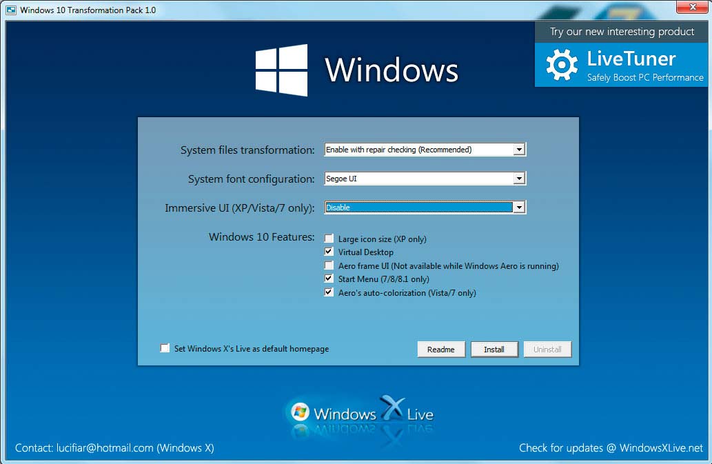Click the greyed Uninstall button
The width and height of the screenshot is (712, 464).
(547, 349)
